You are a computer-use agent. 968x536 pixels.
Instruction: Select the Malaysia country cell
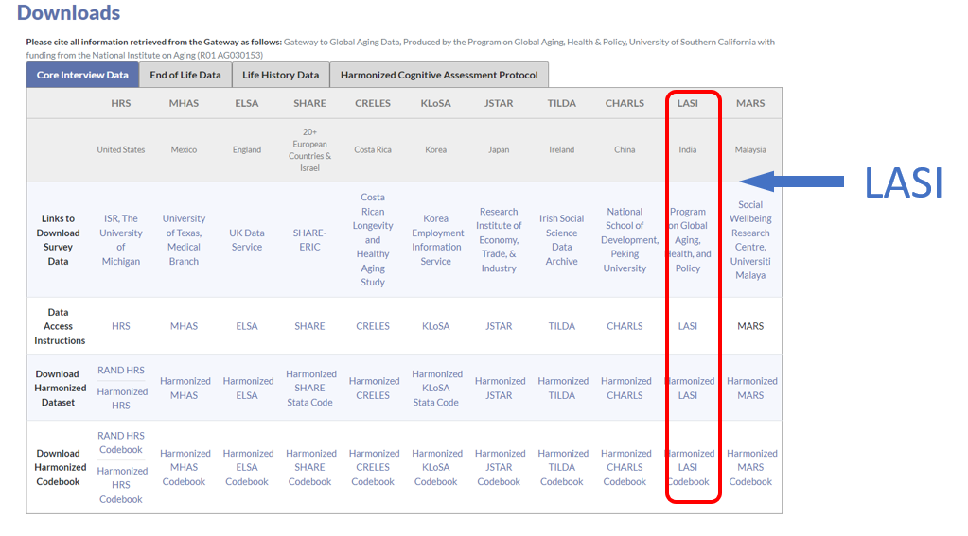tap(750, 150)
